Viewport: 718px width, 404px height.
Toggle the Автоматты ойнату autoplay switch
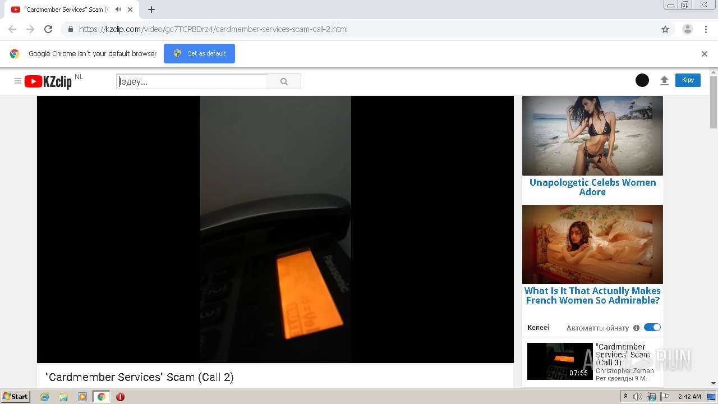point(652,328)
